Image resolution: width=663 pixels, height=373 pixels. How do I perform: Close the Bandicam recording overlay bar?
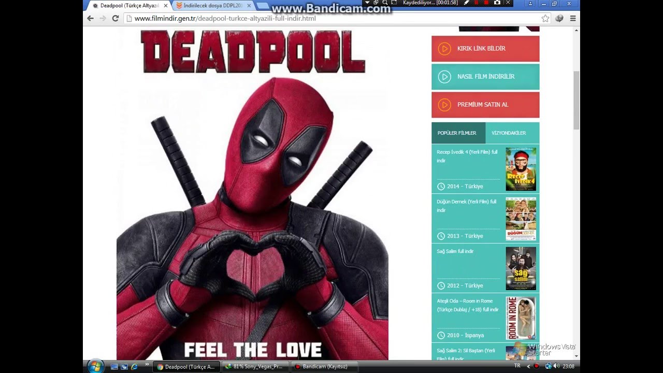[508, 3]
